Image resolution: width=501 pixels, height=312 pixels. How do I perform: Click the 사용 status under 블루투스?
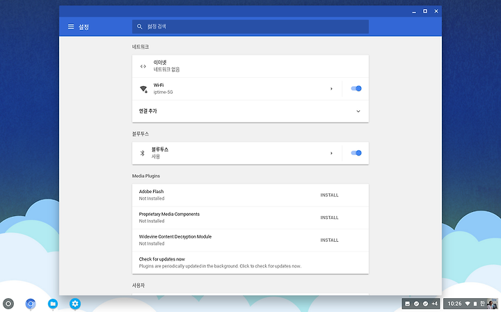156,156
